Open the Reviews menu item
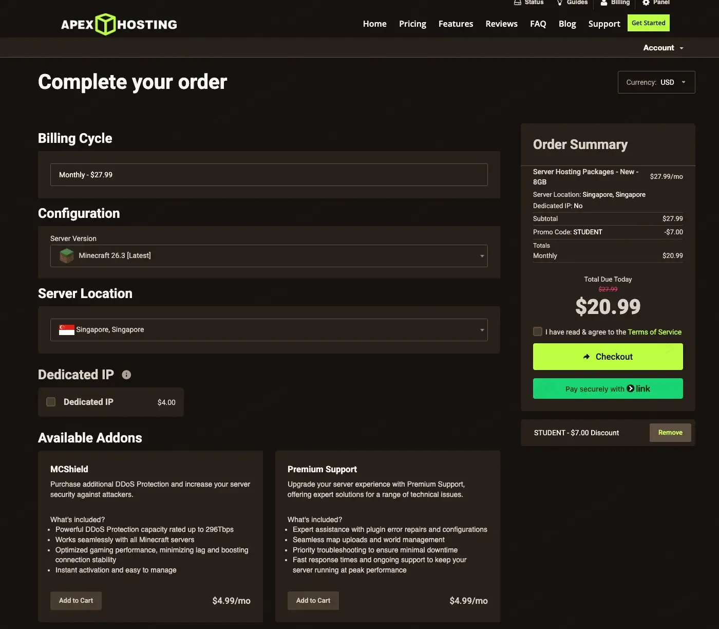This screenshot has width=719, height=629. click(502, 24)
